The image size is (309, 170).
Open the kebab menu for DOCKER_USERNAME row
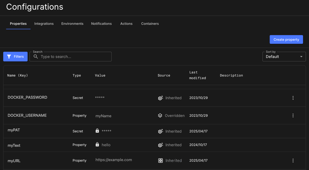pyautogui.click(x=293, y=115)
